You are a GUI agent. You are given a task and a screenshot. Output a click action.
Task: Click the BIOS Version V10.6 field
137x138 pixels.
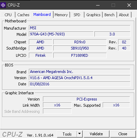(80, 78)
